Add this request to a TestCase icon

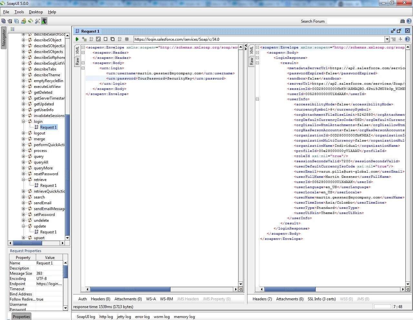[84, 39]
